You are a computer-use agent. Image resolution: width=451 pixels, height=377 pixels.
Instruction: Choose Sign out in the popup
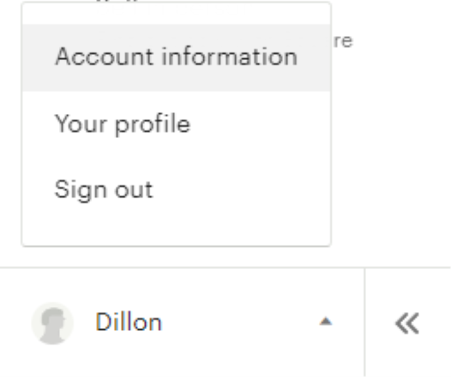[176, 190]
